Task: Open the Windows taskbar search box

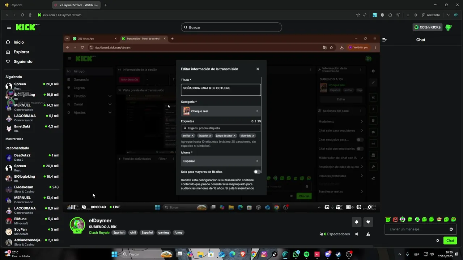Action: pyautogui.click(x=147, y=254)
